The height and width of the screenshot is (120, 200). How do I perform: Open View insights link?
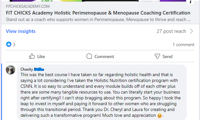point(21,31)
